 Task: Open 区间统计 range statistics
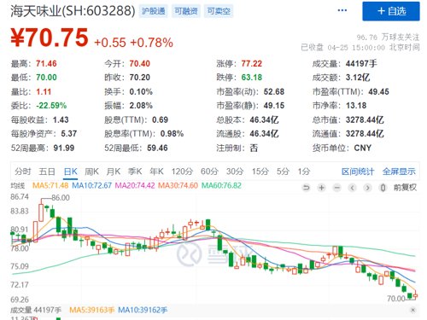[x=358, y=172]
